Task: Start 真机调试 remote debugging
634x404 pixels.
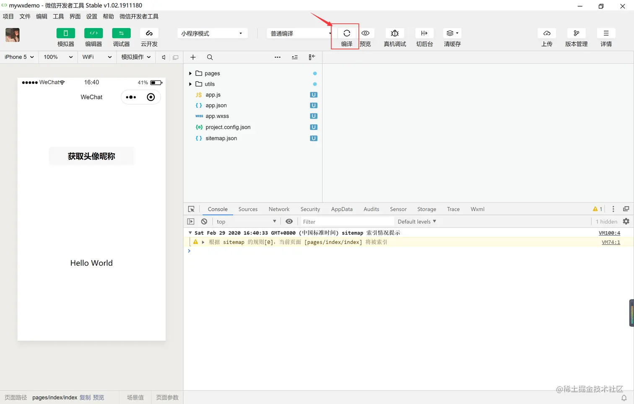Action: click(x=395, y=33)
